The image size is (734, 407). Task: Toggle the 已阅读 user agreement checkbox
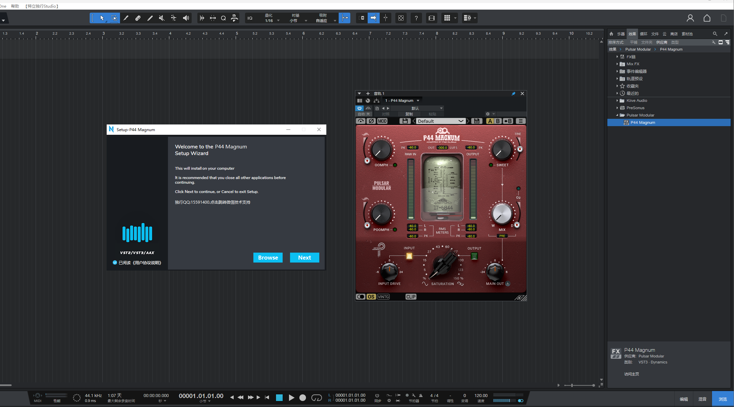[x=115, y=263]
